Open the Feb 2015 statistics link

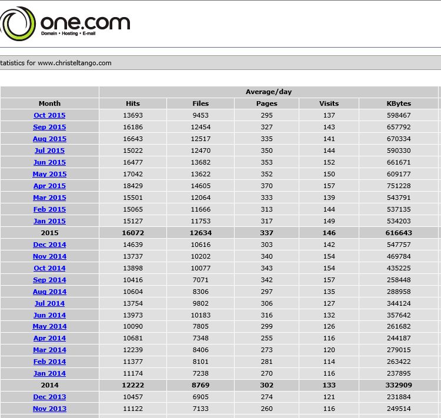tap(49, 209)
